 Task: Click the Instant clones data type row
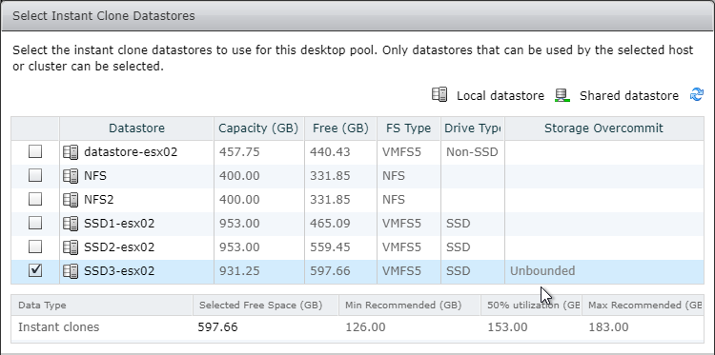point(357,327)
